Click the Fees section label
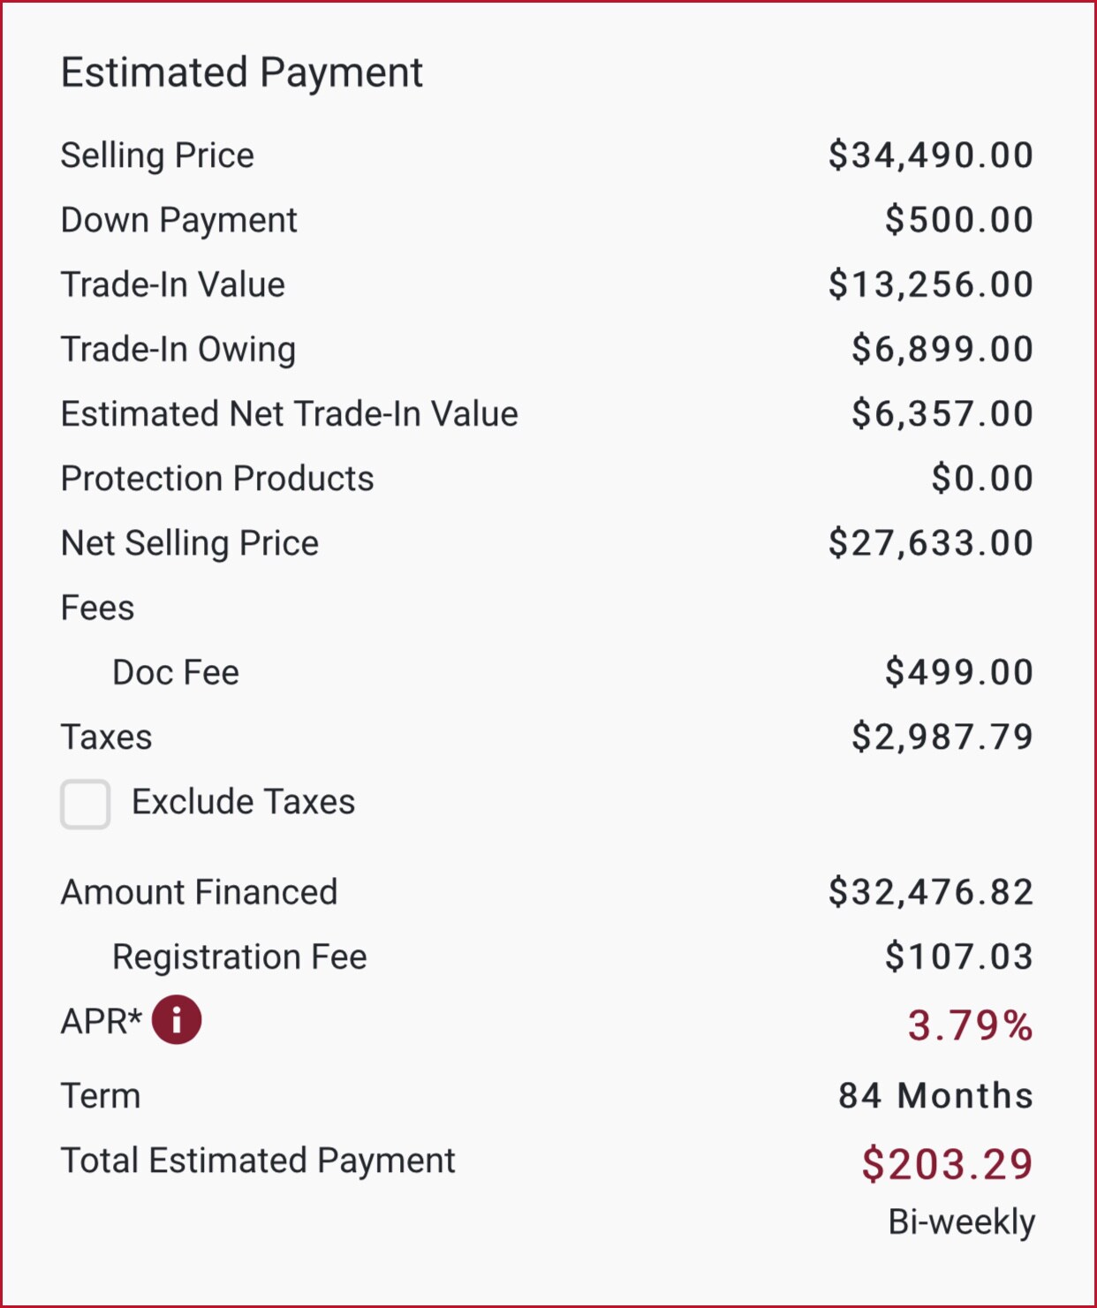This screenshot has width=1097, height=1308. click(97, 609)
